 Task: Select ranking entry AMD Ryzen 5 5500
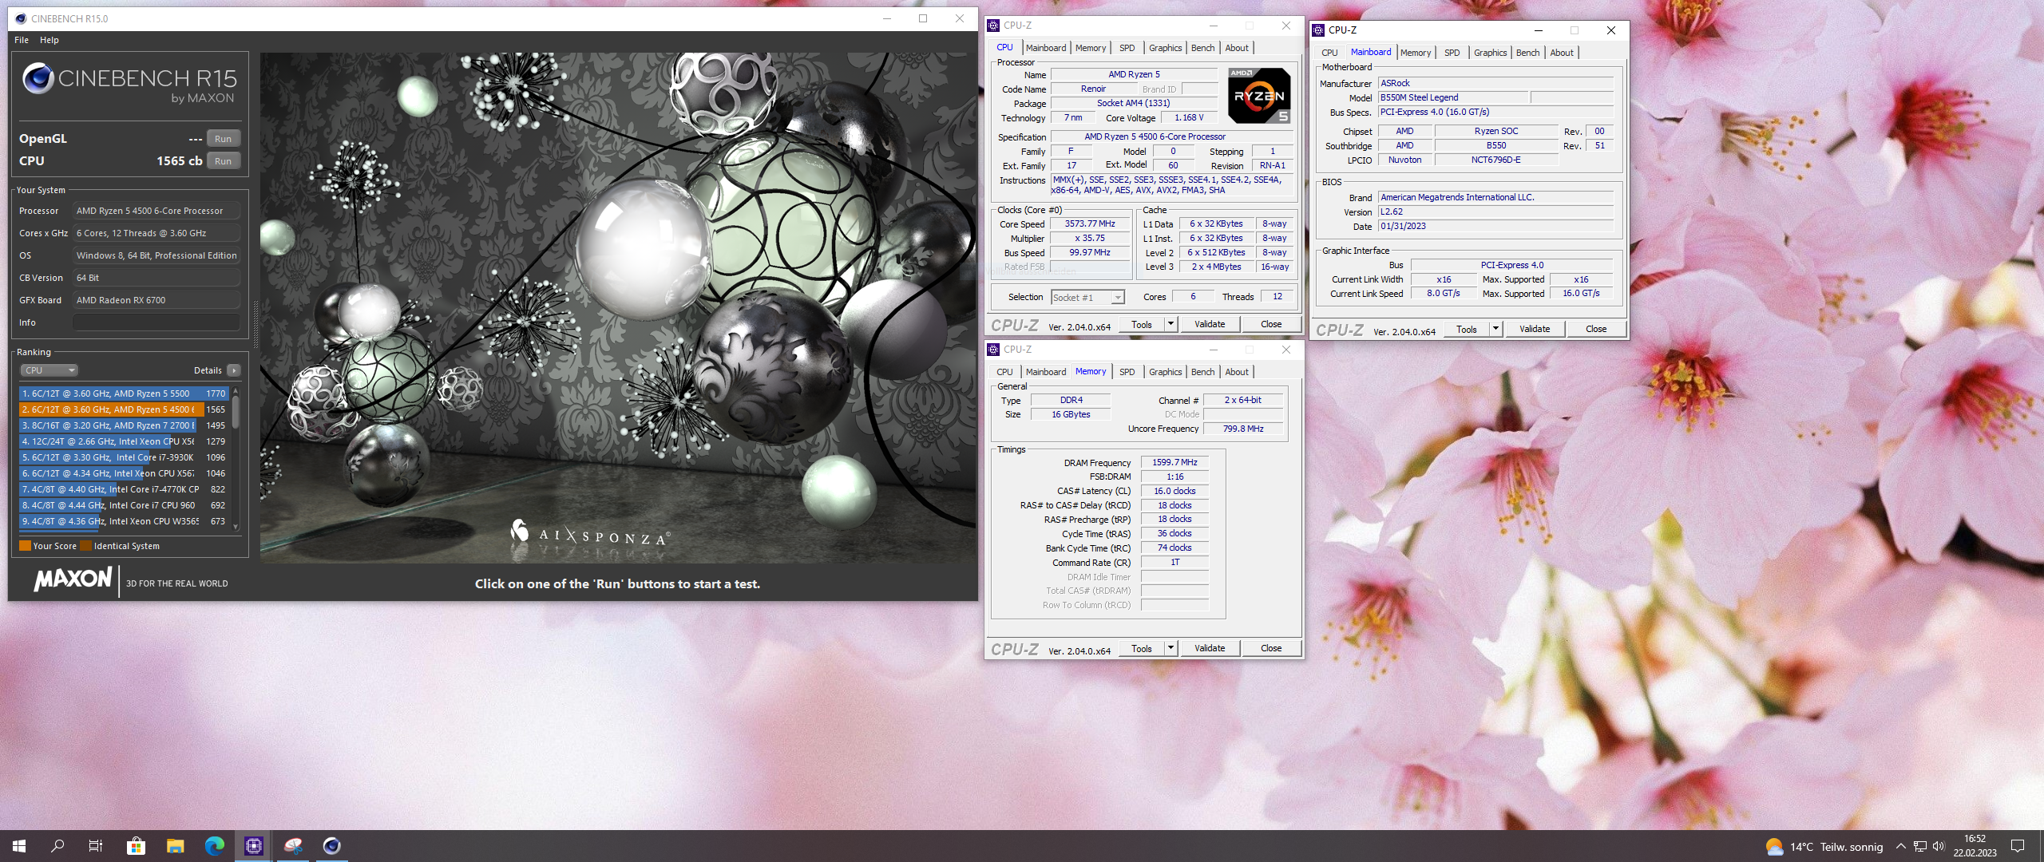point(124,393)
